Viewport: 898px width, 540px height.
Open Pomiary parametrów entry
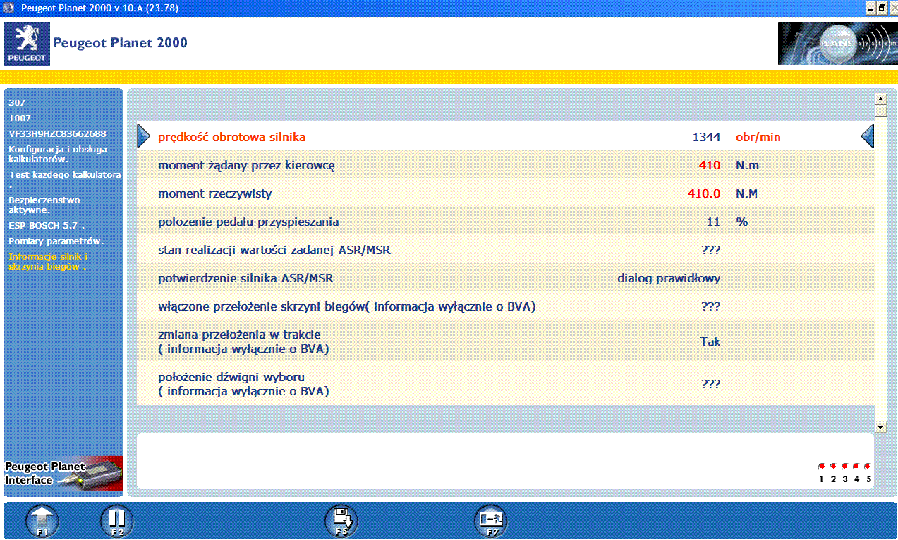point(56,241)
